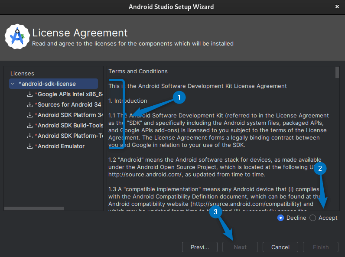Click the Finish button
The width and height of the screenshot is (345, 257).
tap(321, 247)
